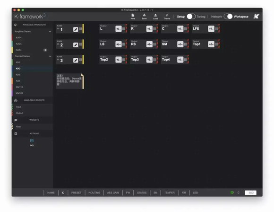Click the Available Products header icon

pos(16,25)
